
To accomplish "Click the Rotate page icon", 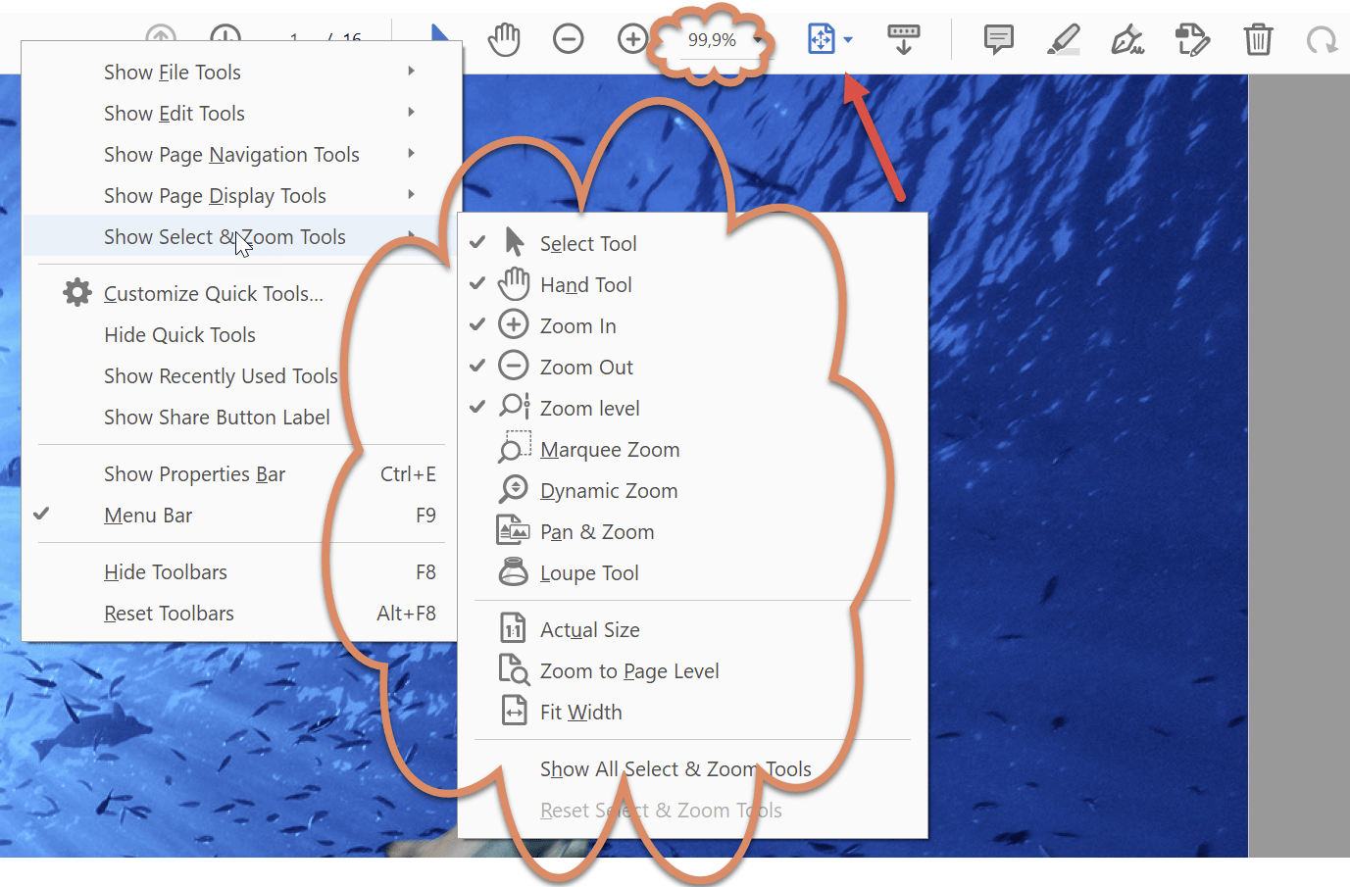I will click(1322, 39).
